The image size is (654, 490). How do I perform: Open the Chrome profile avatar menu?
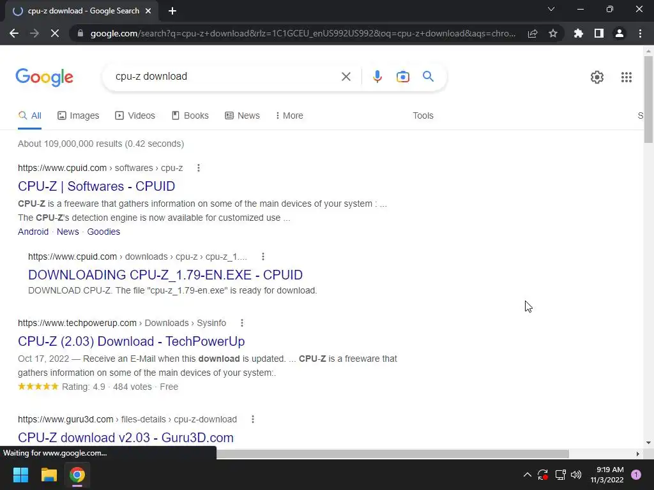(x=620, y=33)
